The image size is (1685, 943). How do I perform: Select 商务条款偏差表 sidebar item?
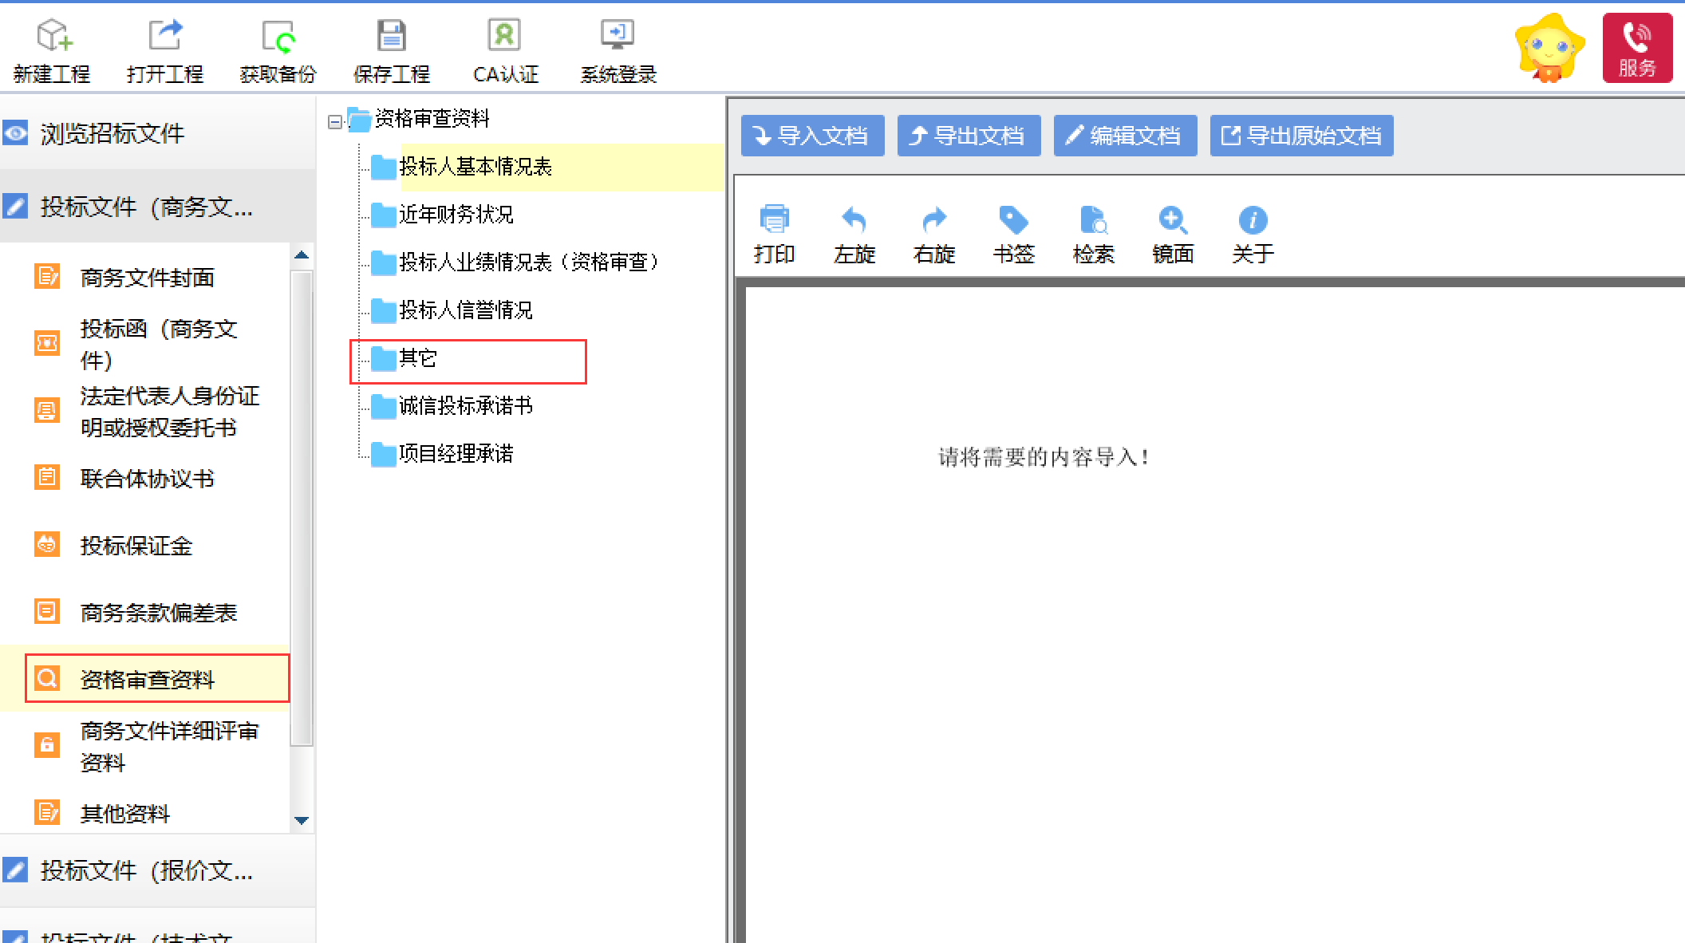pos(158,613)
